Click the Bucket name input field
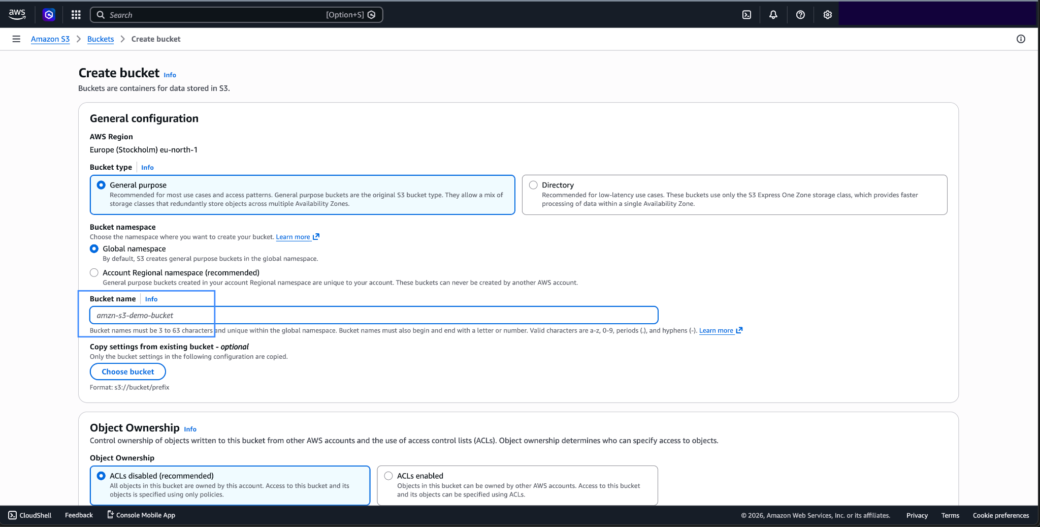Viewport: 1040px width, 527px height. tap(374, 315)
